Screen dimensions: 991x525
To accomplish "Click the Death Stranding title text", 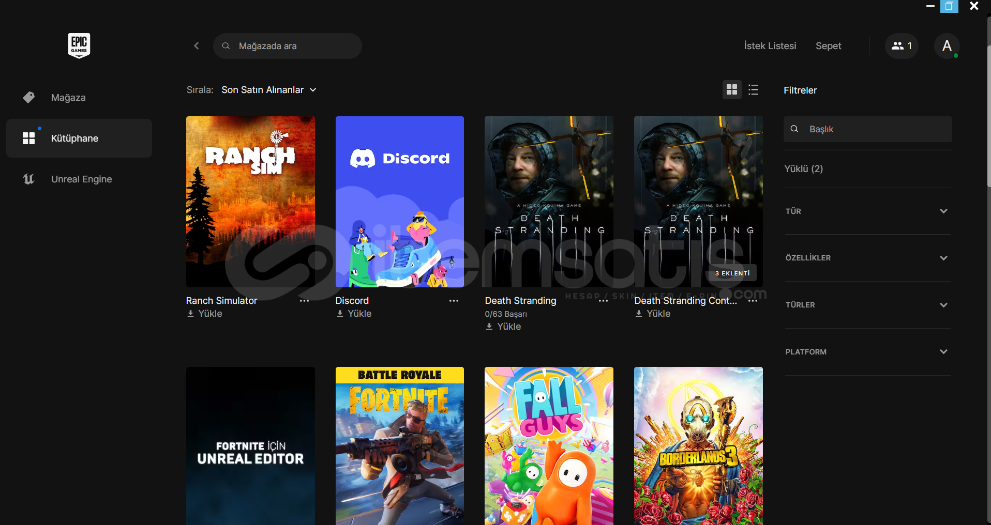I will (520, 301).
